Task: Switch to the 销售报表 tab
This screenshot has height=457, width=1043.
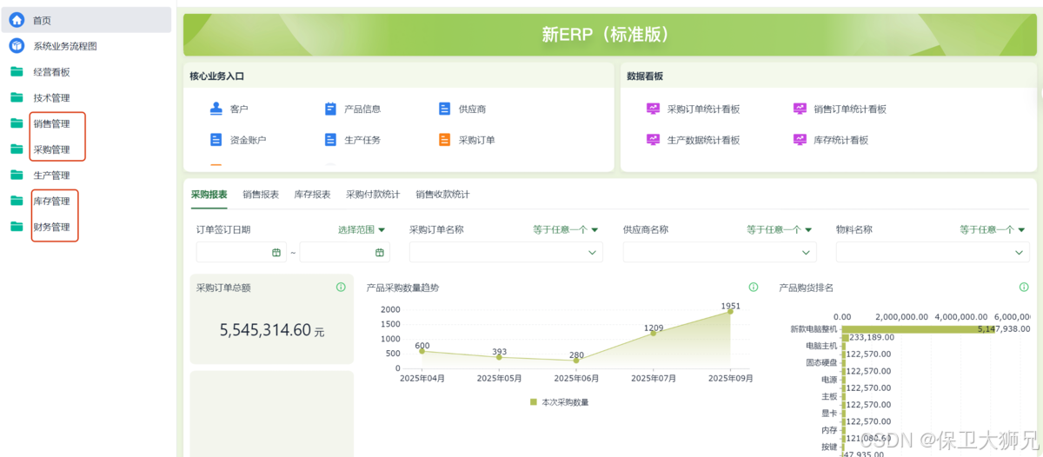Action: 261,195
